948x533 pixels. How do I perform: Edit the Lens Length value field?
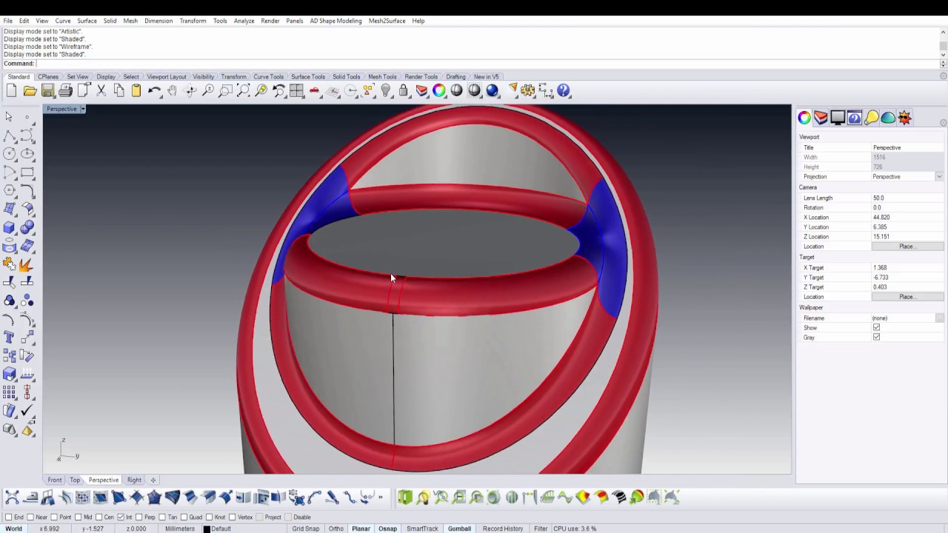click(x=907, y=198)
